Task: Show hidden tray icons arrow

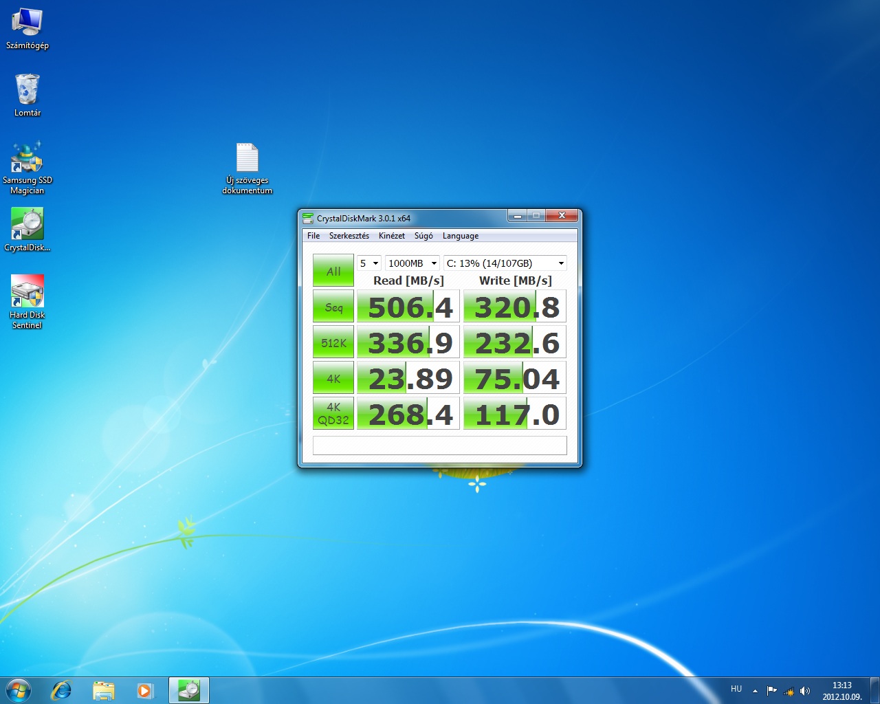Action: [755, 690]
